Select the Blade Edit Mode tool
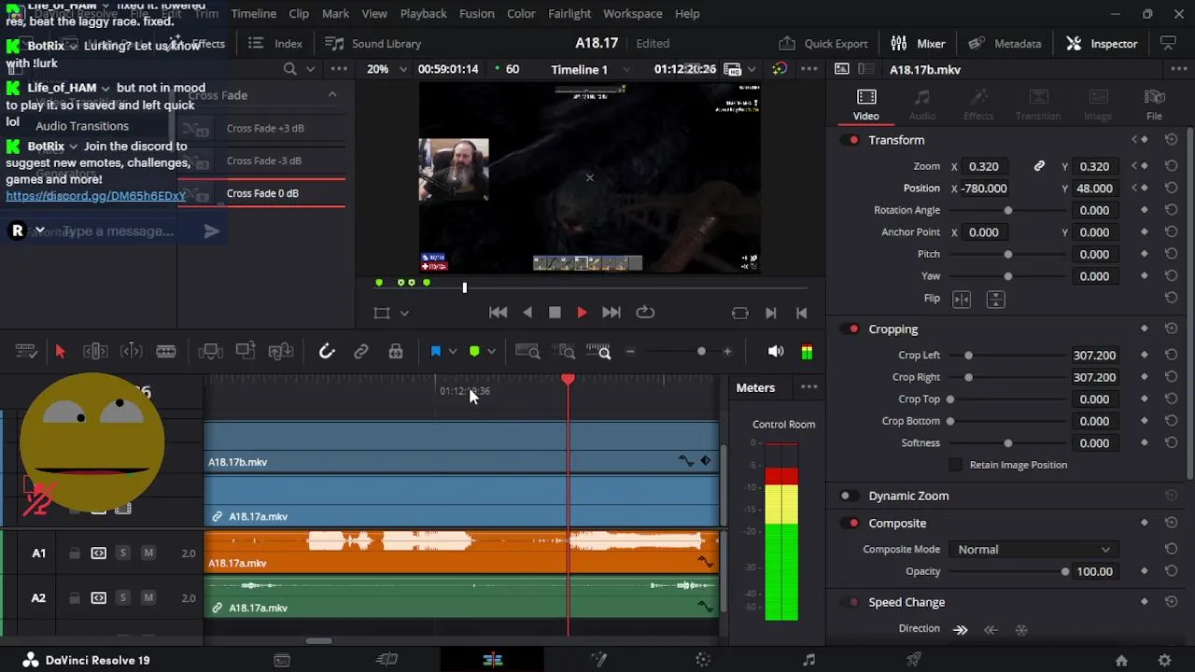 166,352
